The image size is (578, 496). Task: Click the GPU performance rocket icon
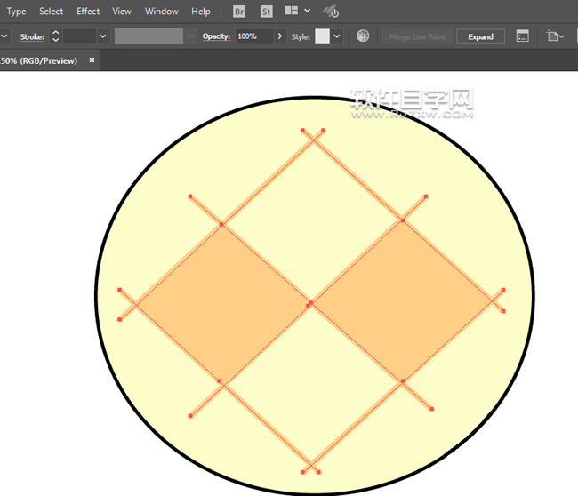click(x=331, y=12)
